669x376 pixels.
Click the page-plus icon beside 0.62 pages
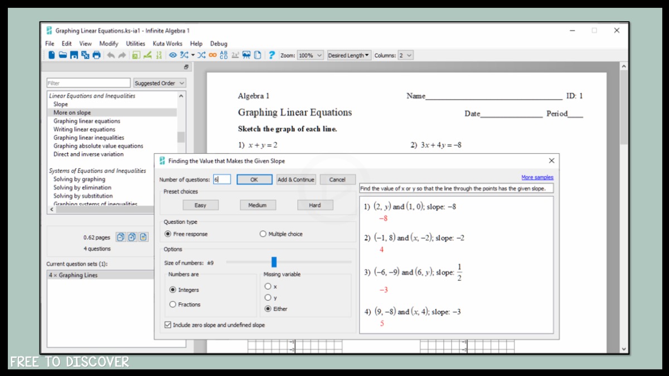tap(132, 237)
